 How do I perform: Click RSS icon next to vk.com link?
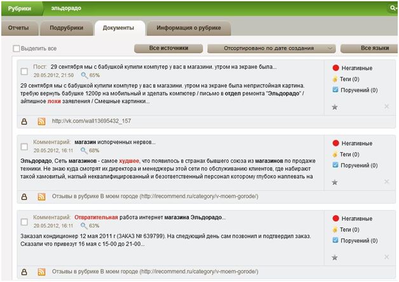[41, 122]
